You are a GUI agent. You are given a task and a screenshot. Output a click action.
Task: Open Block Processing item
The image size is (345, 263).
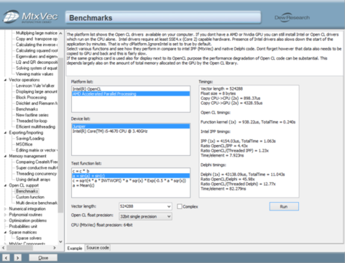point(31,98)
